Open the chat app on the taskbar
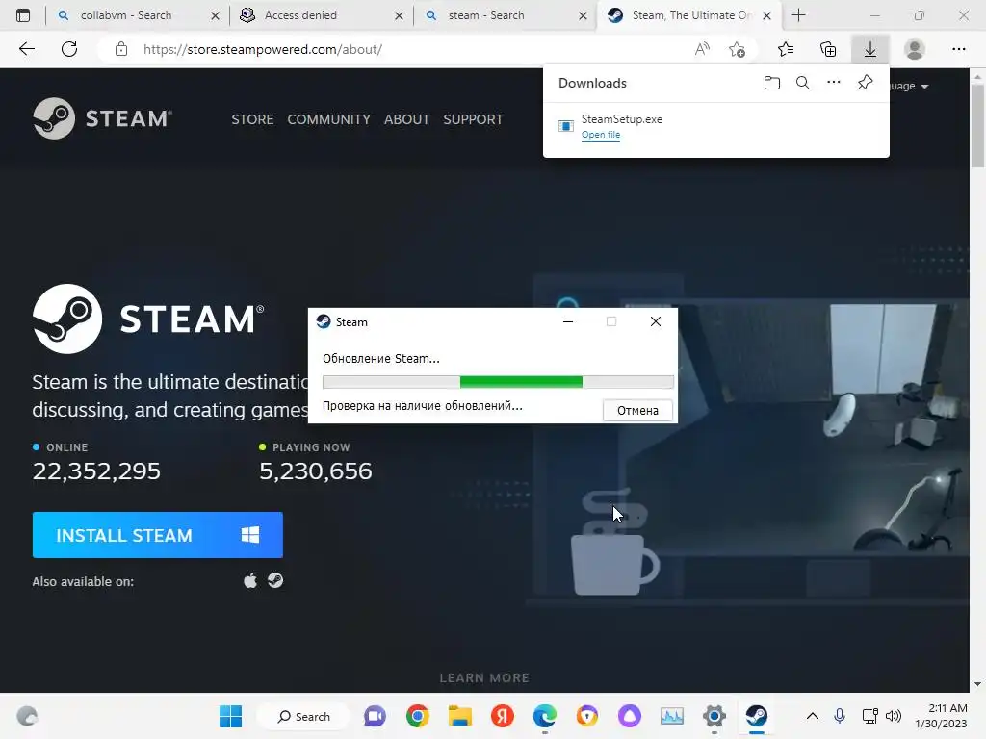 coord(375,716)
